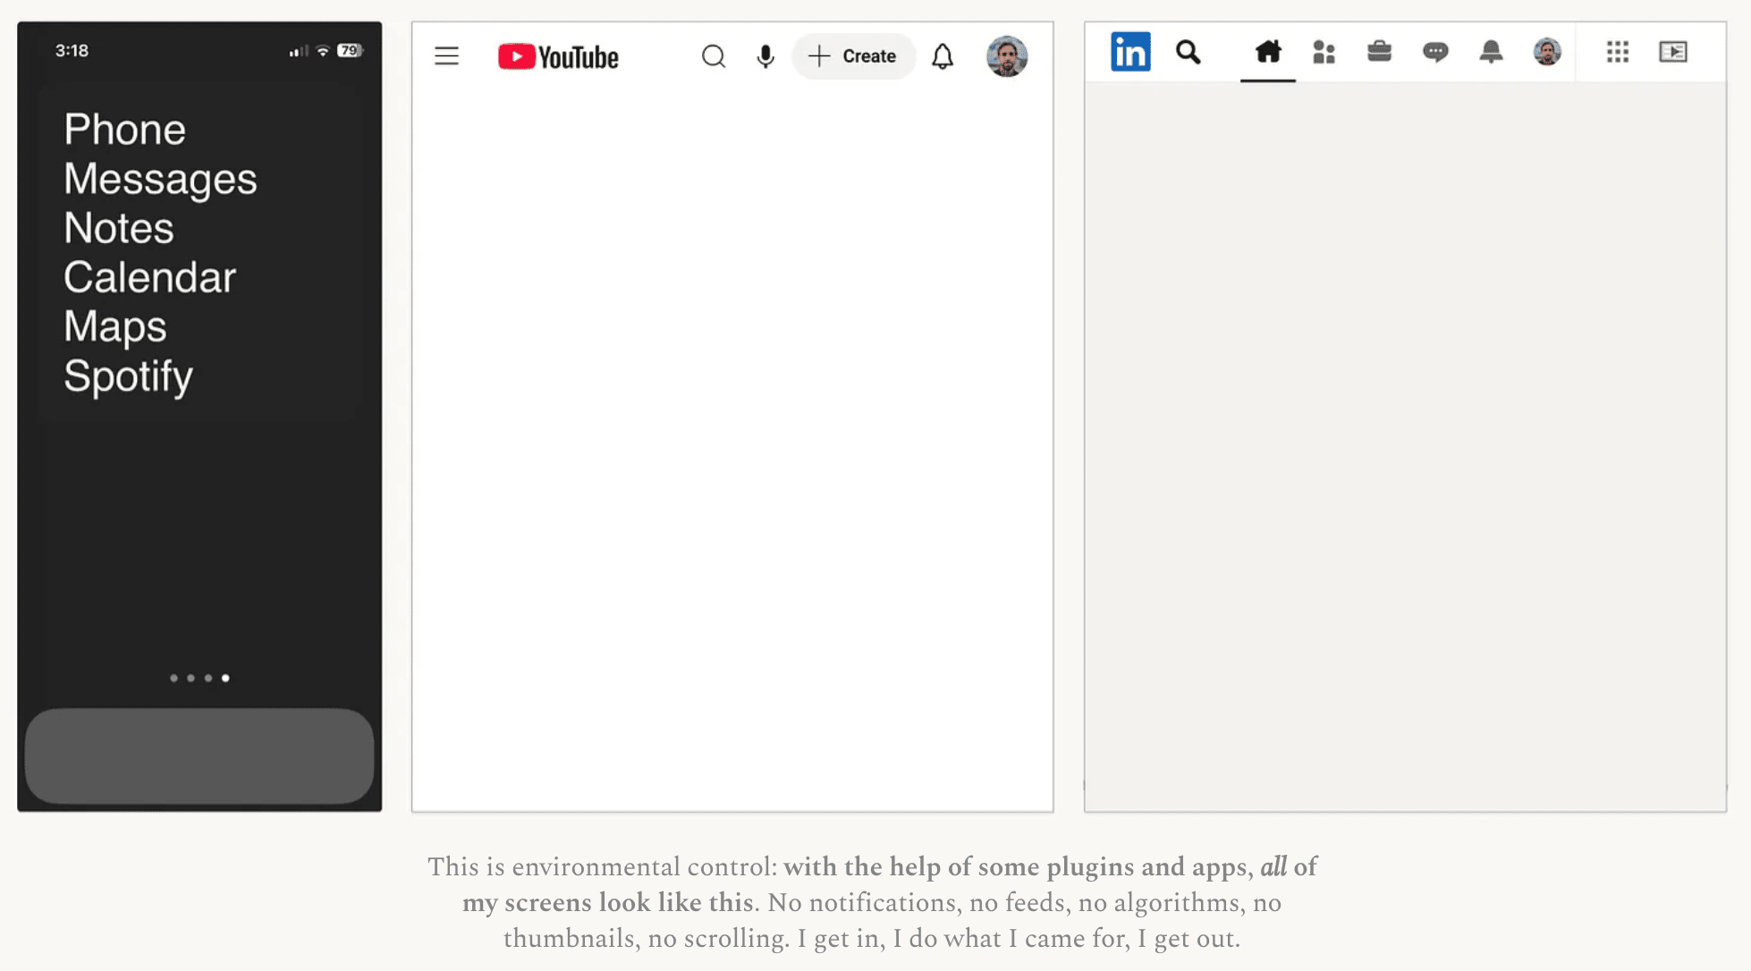Open LinkedIn Messaging chat bubble

click(x=1434, y=52)
